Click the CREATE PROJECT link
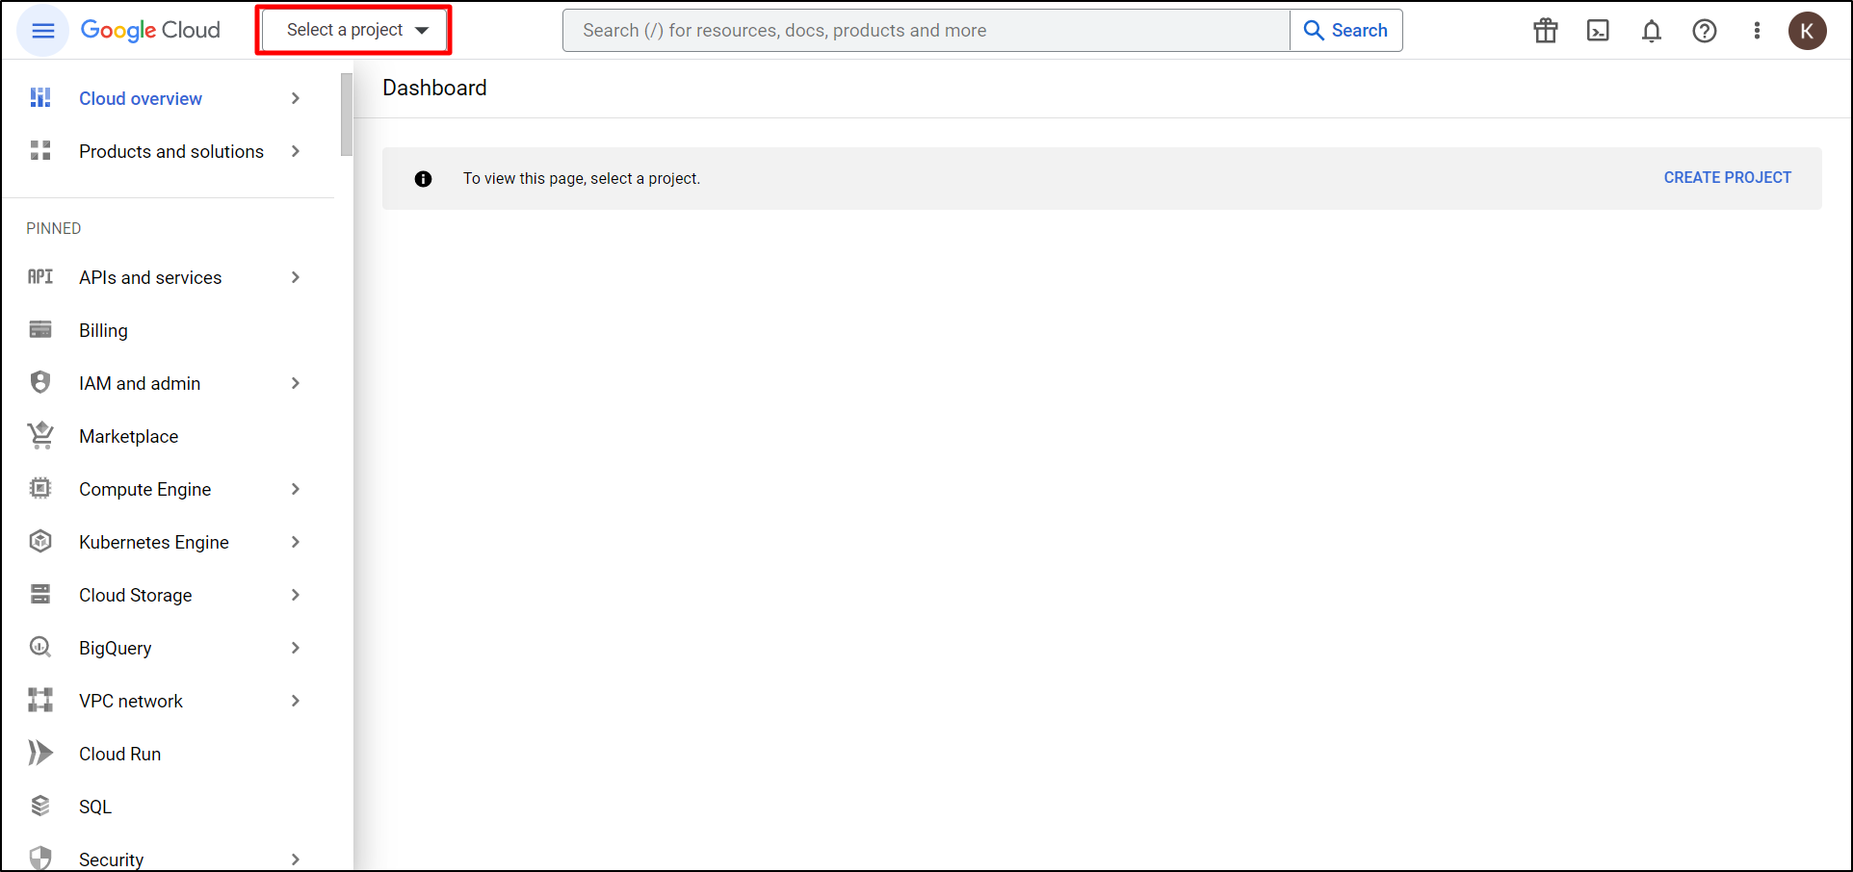This screenshot has width=1853, height=872. [x=1727, y=177]
